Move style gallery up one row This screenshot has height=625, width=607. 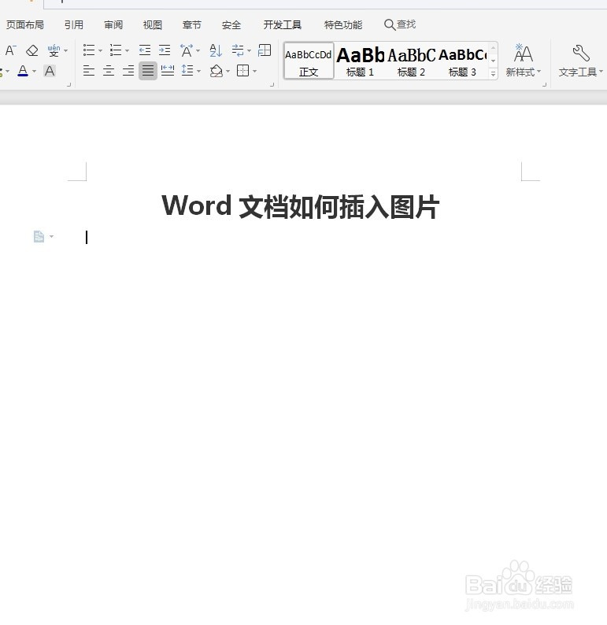(493, 48)
